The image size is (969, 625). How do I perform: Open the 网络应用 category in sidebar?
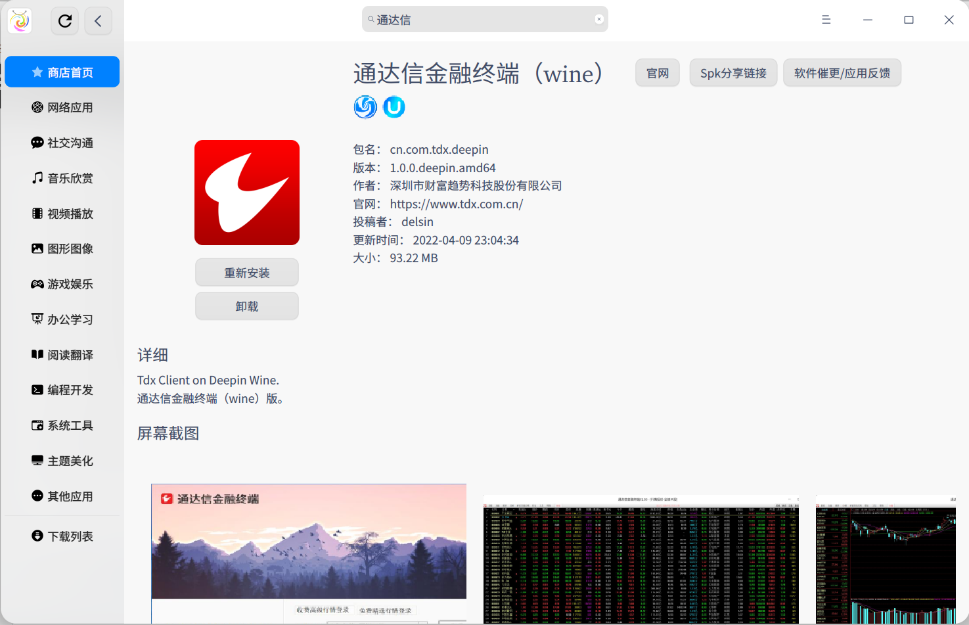(x=62, y=107)
